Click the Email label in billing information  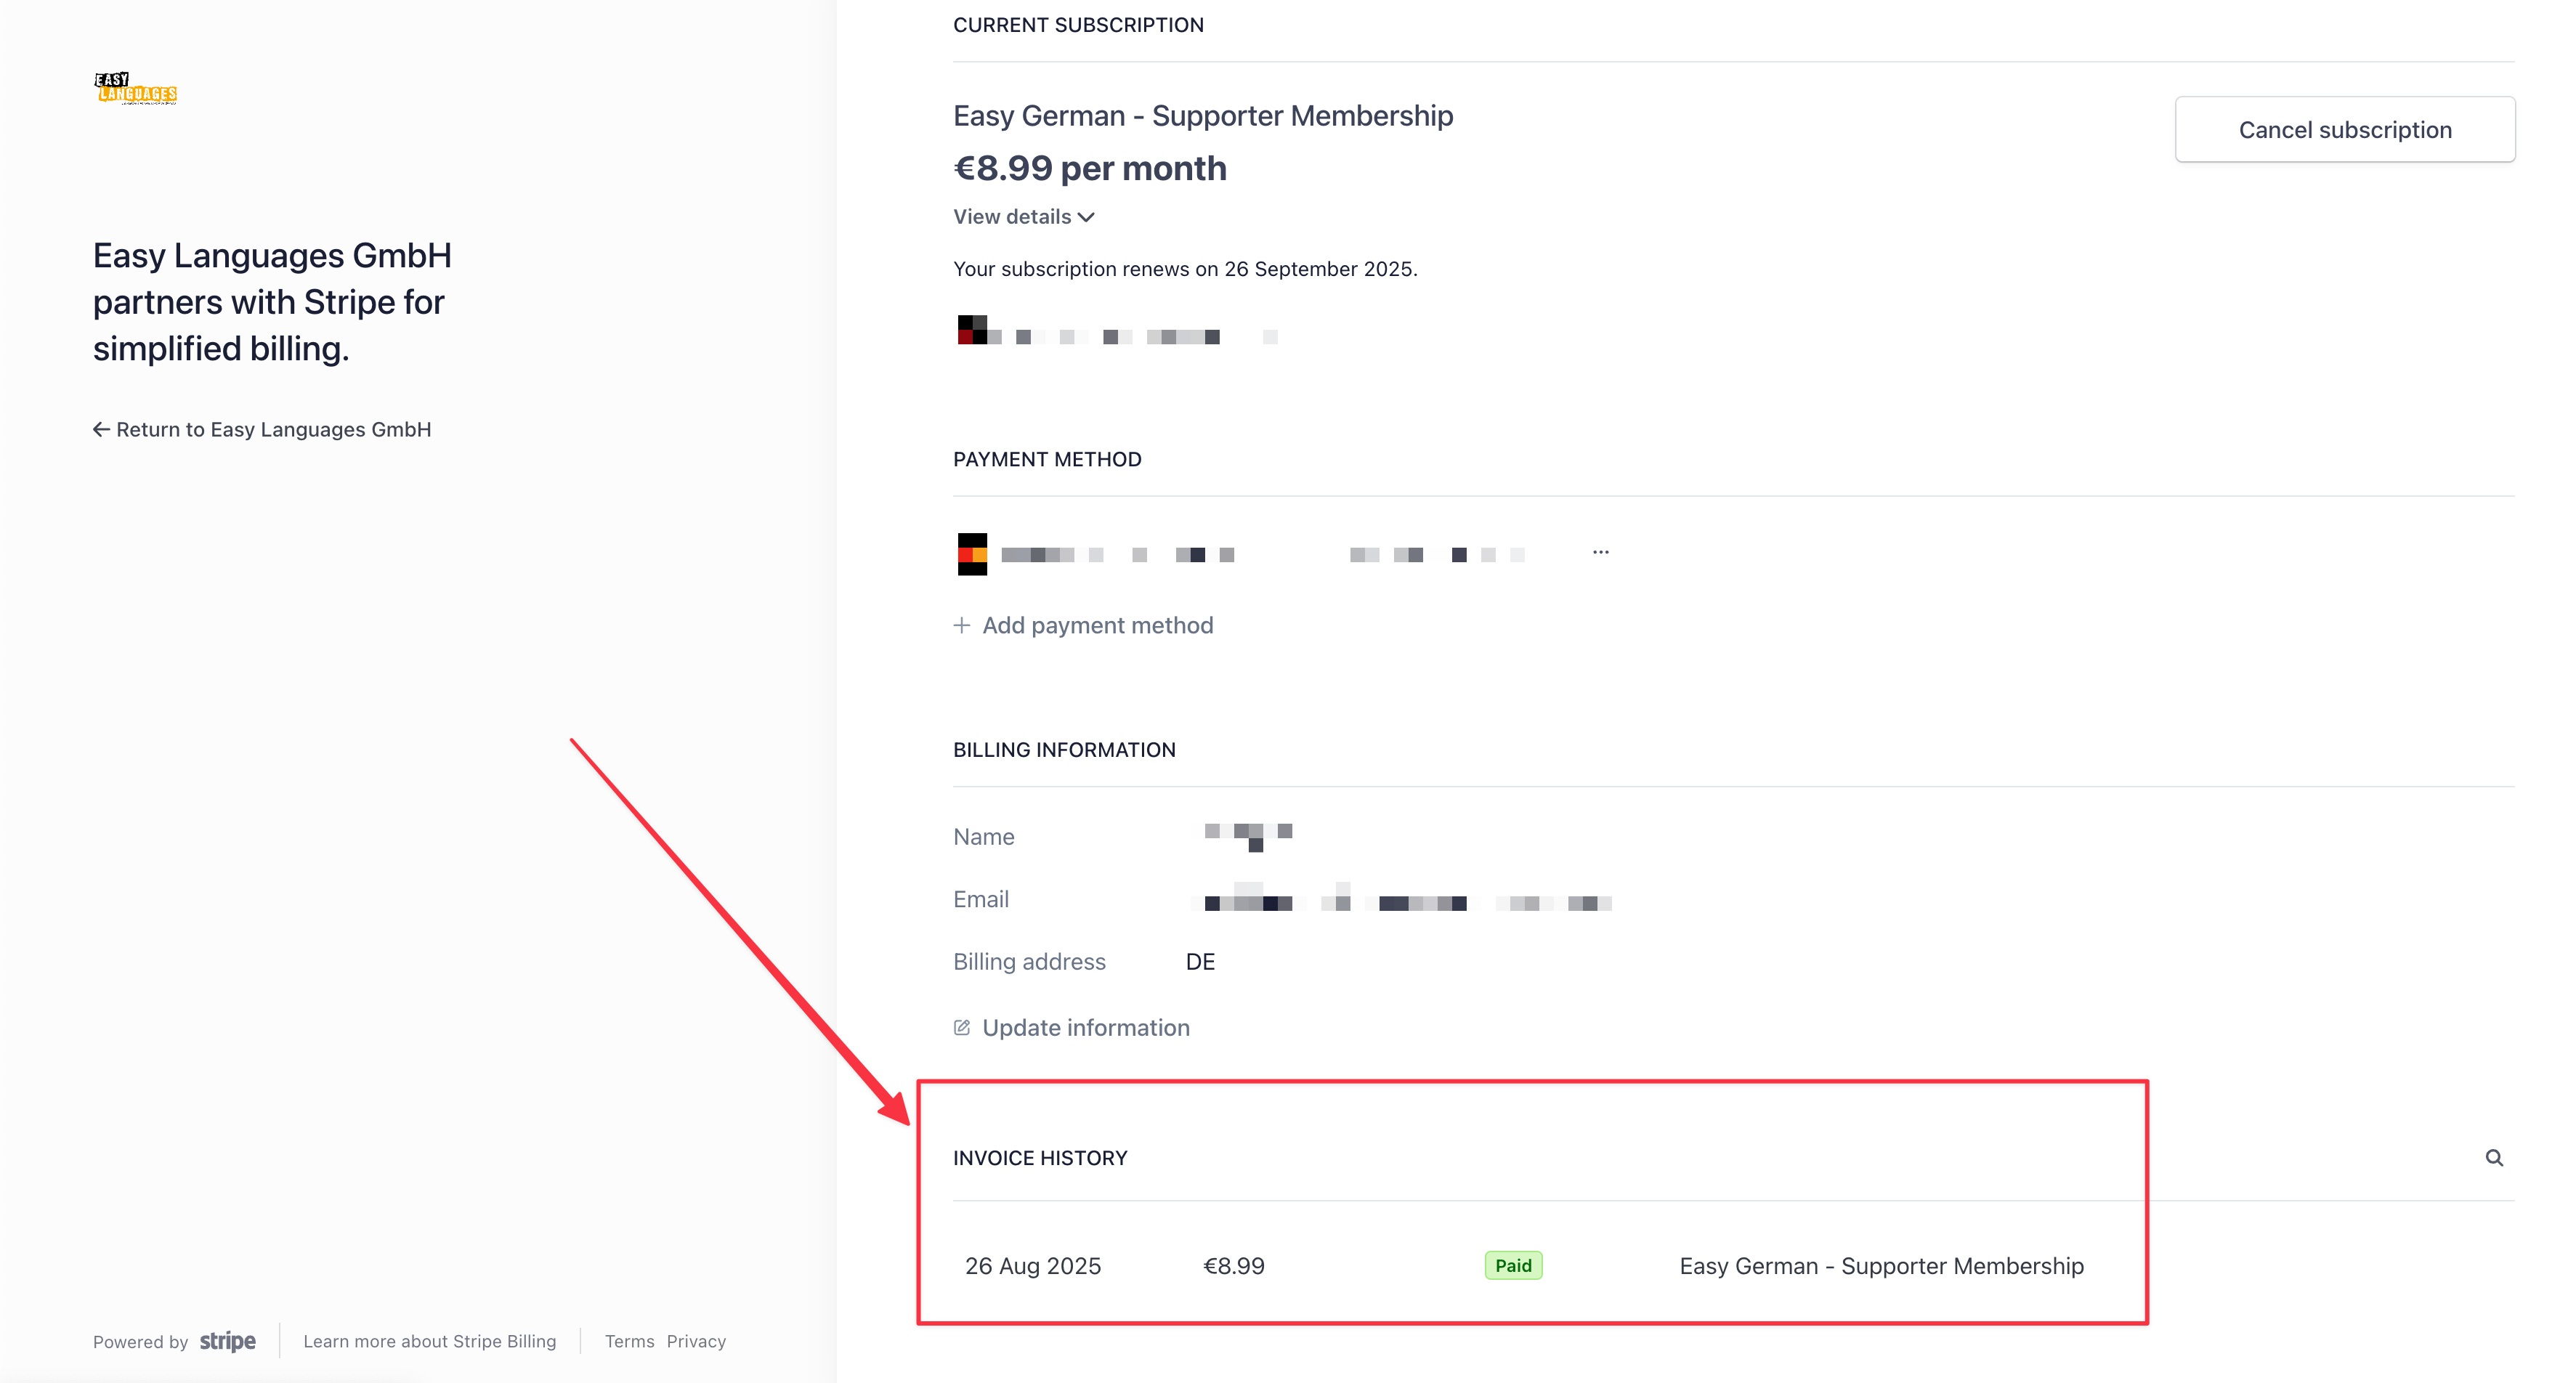981,900
